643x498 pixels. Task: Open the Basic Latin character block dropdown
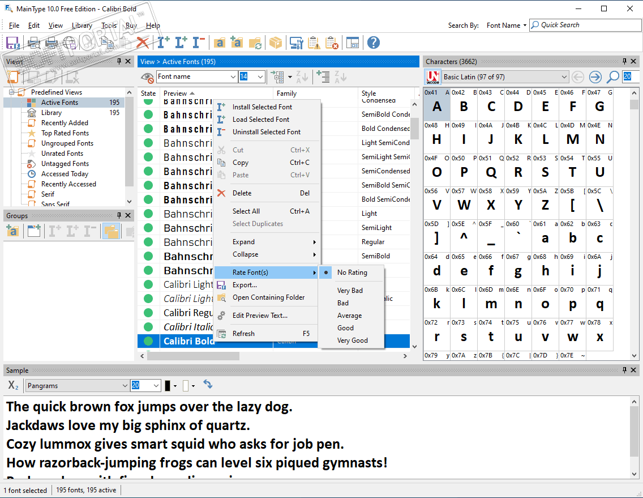click(x=564, y=77)
